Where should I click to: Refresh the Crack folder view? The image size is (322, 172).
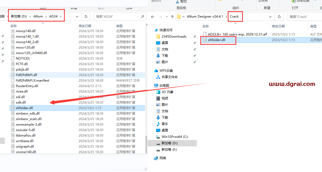[x=279, y=17]
